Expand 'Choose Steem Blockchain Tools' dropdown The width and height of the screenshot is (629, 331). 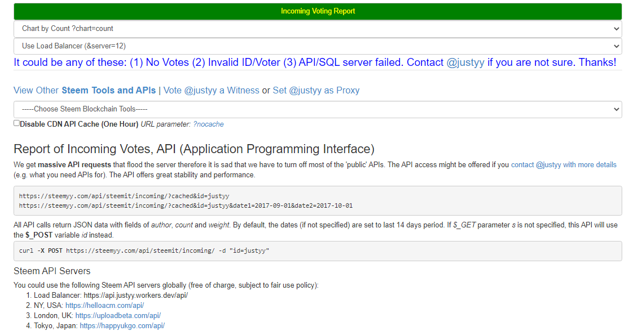tap(317, 109)
